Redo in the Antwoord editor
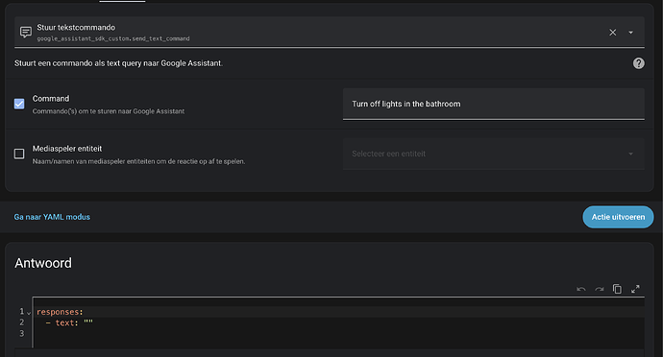Screen dimensions: 663x357 (x=600, y=289)
